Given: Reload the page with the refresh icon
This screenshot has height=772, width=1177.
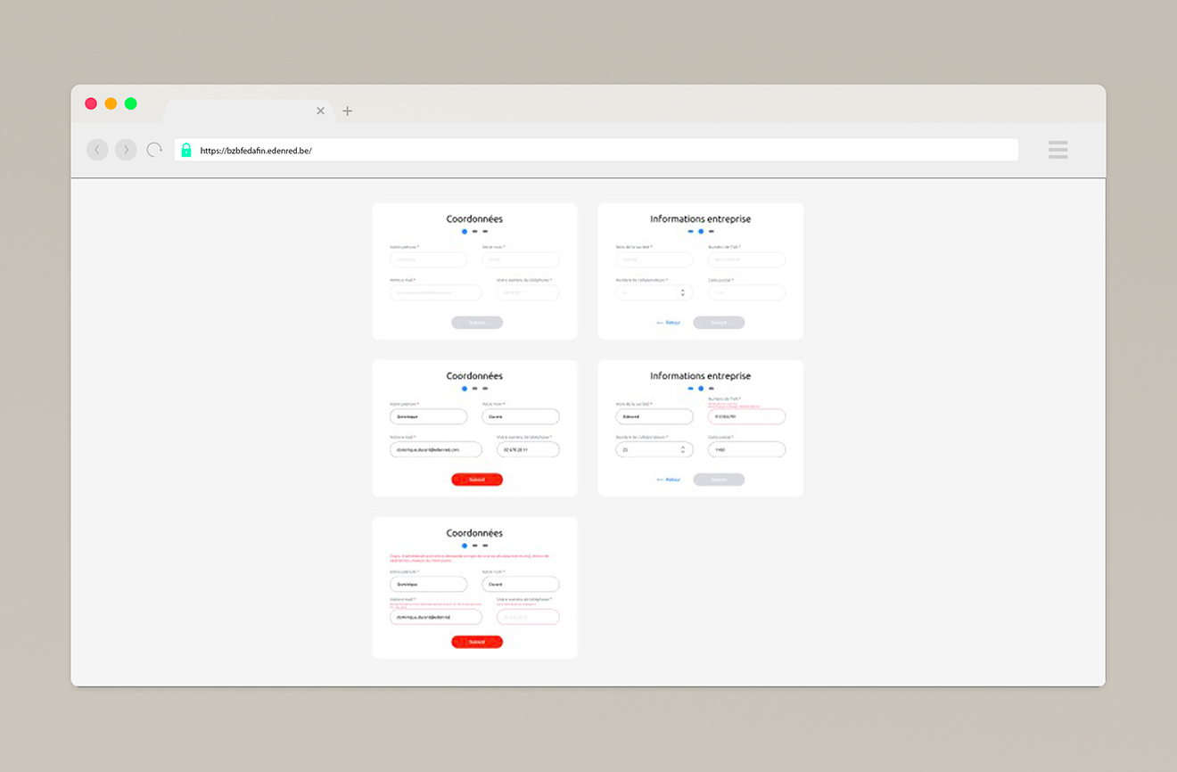Looking at the screenshot, I should click(155, 150).
